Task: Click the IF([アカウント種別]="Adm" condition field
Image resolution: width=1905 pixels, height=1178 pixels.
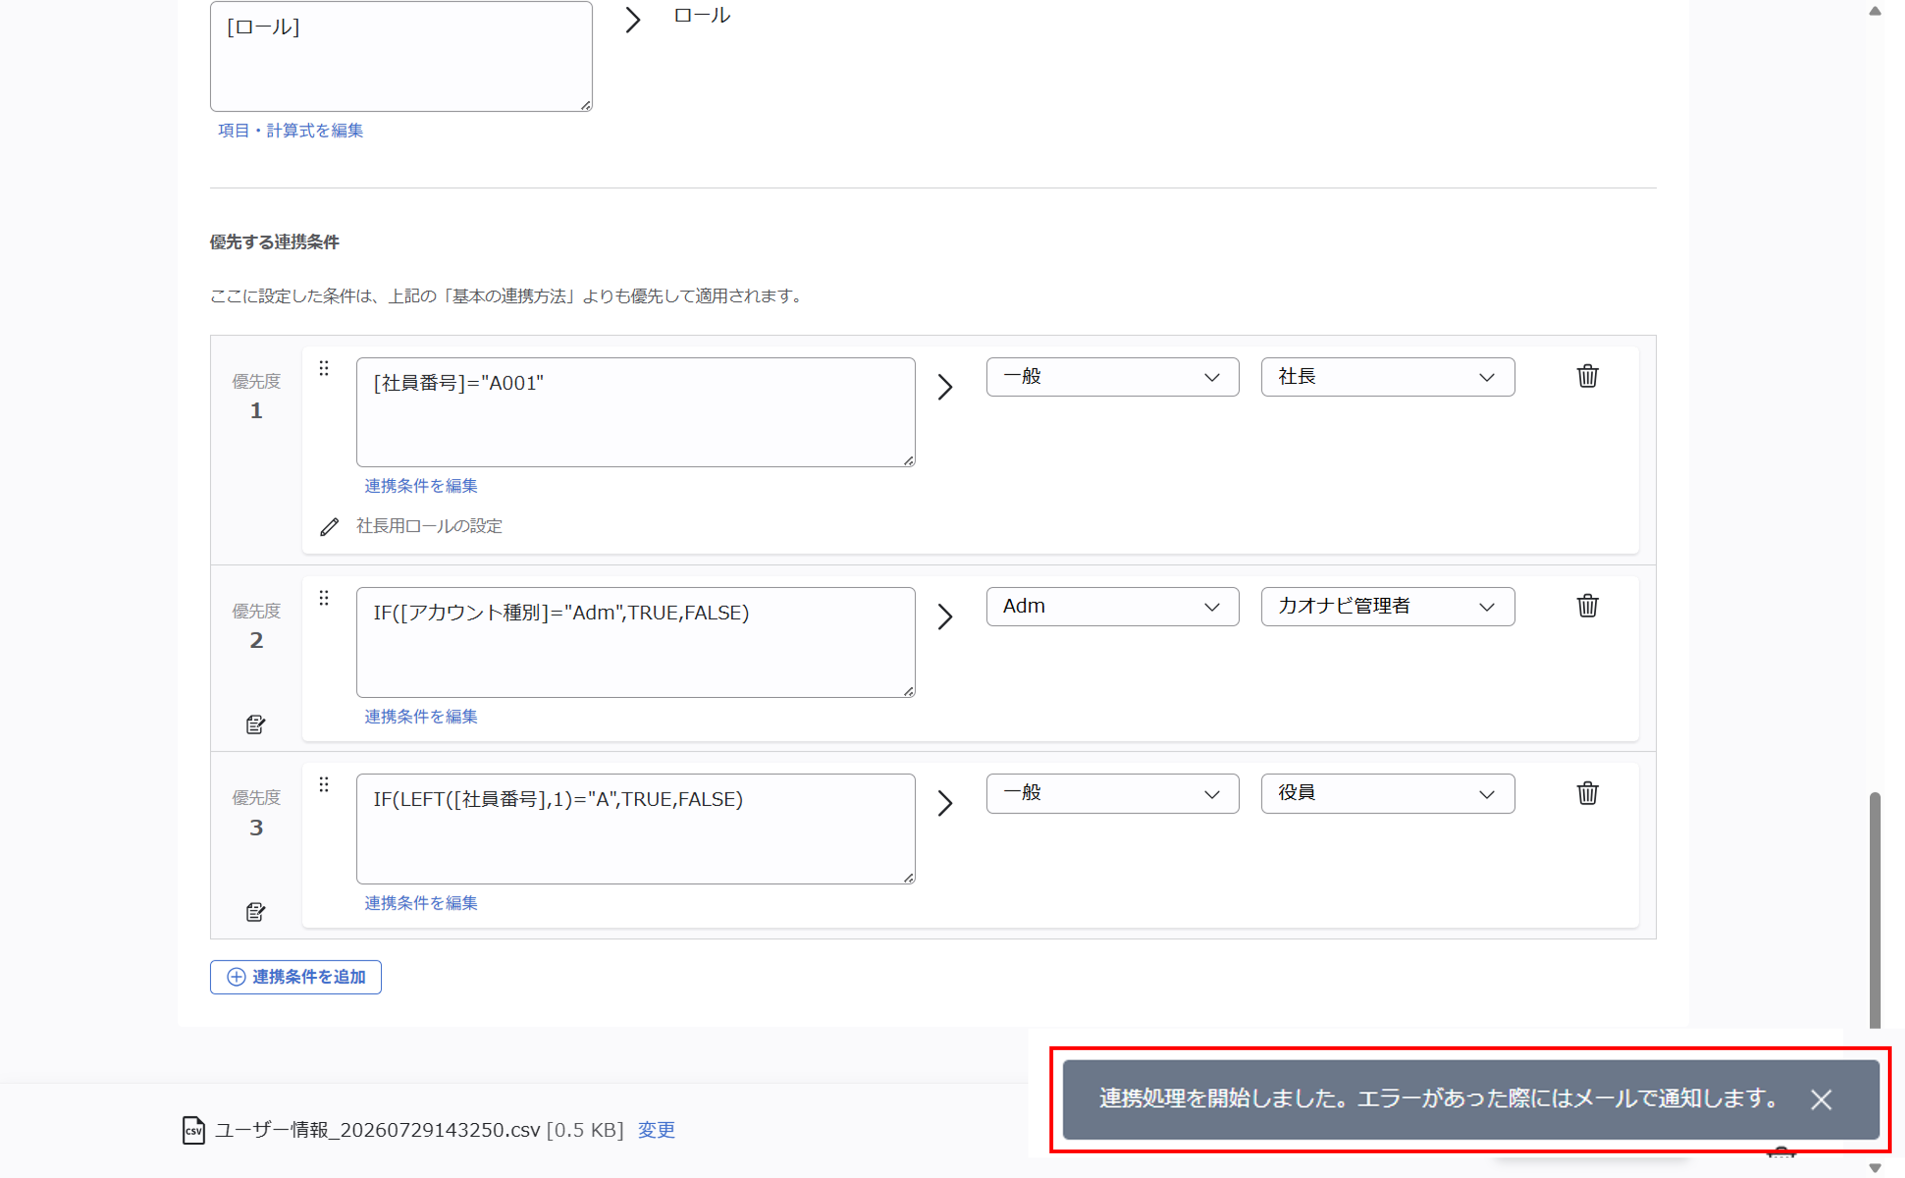Action: (635, 642)
